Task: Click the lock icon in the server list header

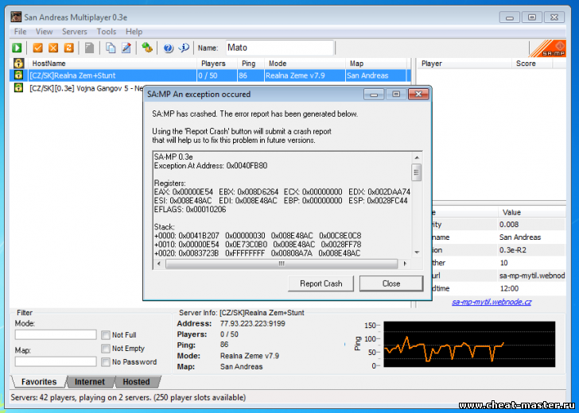Action: point(18,64)
